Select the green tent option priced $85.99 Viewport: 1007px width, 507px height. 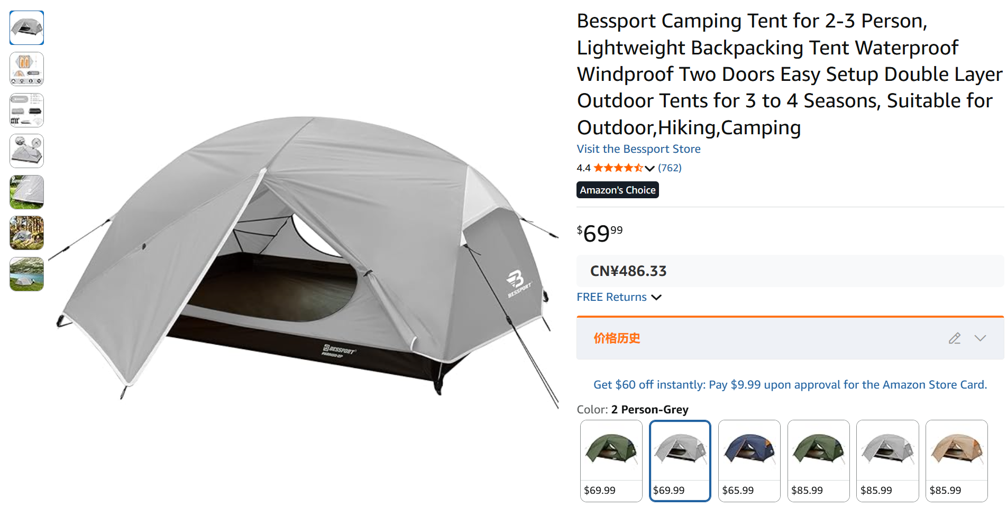pos(818,460)
